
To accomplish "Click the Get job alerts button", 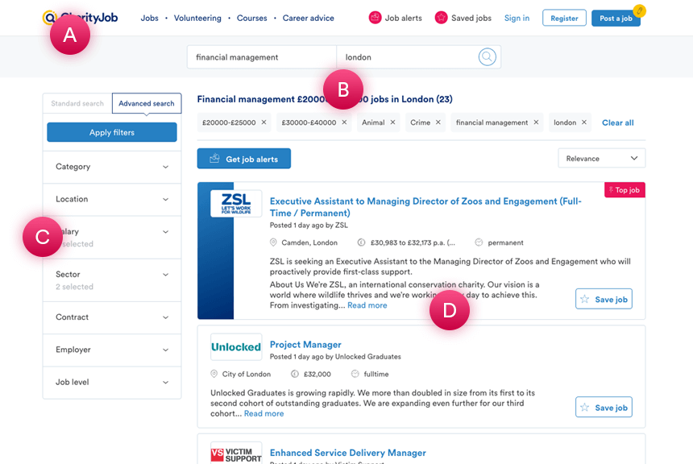I will coord(244,159).
